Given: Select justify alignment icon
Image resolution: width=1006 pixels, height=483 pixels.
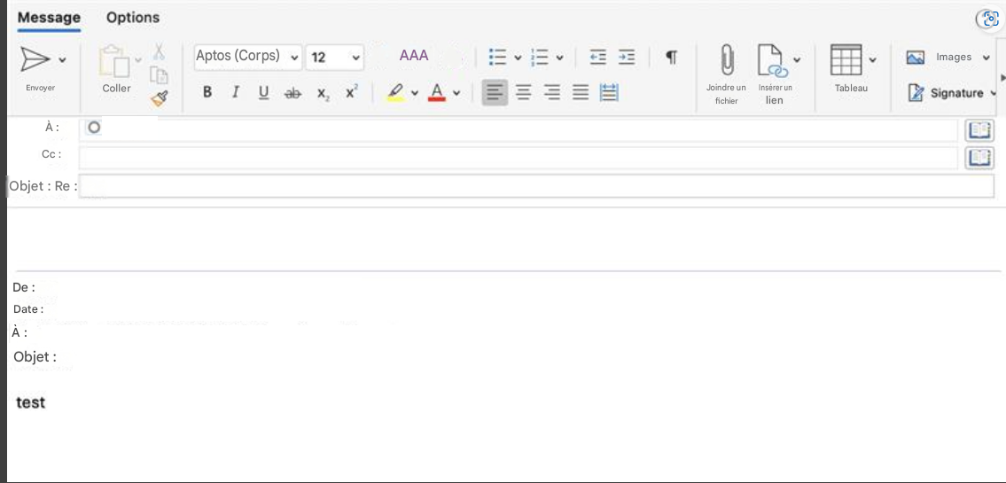Looking at the screenshot, I should 581,94.
